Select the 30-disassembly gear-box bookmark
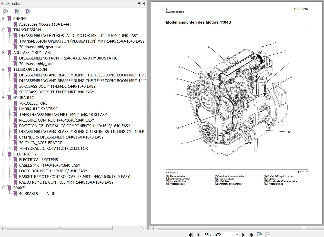 coord(40,47)
